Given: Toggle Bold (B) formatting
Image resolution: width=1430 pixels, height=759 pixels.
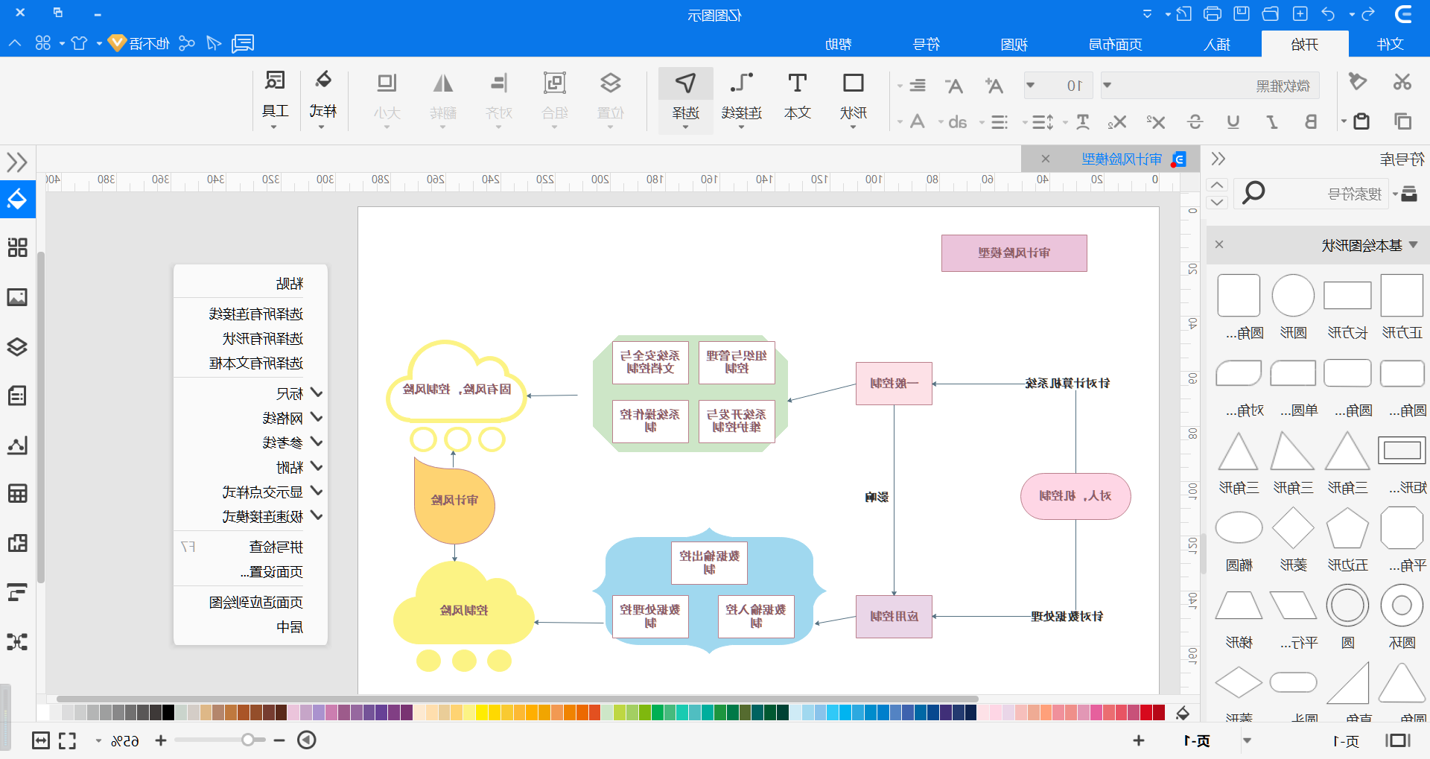Looking at the screenshot, I should (x=1311, y=121).
